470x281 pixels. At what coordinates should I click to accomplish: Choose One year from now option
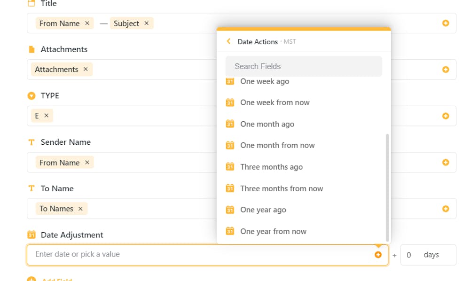coord(274,231)
